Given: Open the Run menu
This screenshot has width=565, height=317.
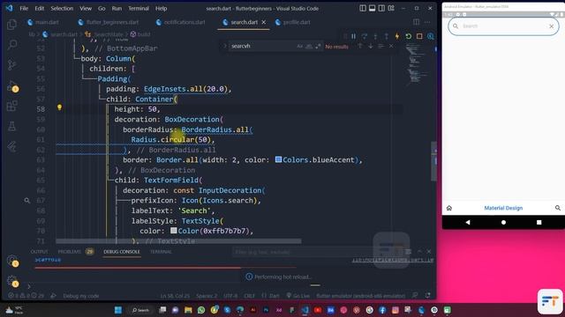Looking at the screenshot, I should coord(117,8).
